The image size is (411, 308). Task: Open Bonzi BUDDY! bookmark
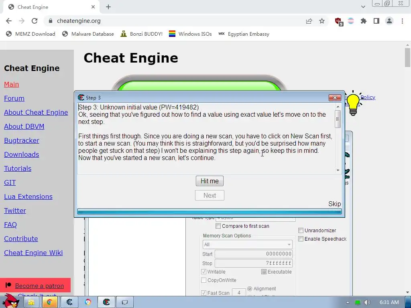142,34
